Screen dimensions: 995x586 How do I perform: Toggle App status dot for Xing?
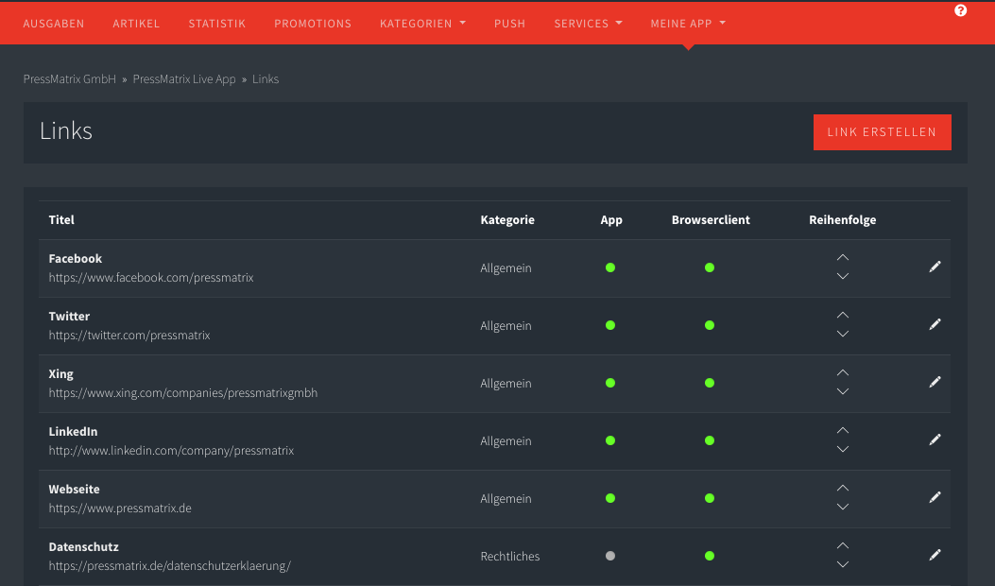(610, 384)
